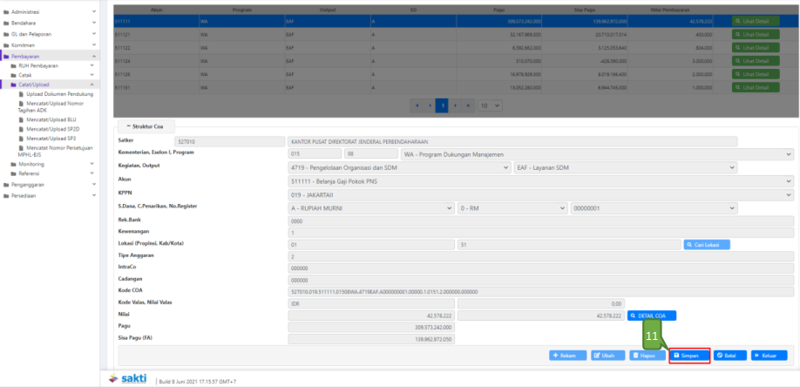Click the Rekam add record button
This screenshot has width=800, height=387.
567,356
